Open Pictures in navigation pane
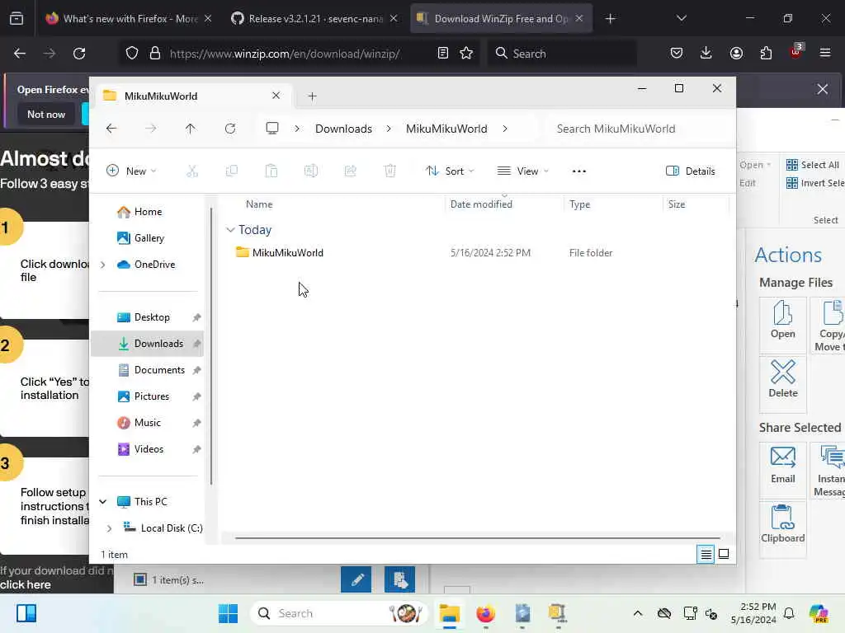This screenshot has width=845, height=633. 152,396
